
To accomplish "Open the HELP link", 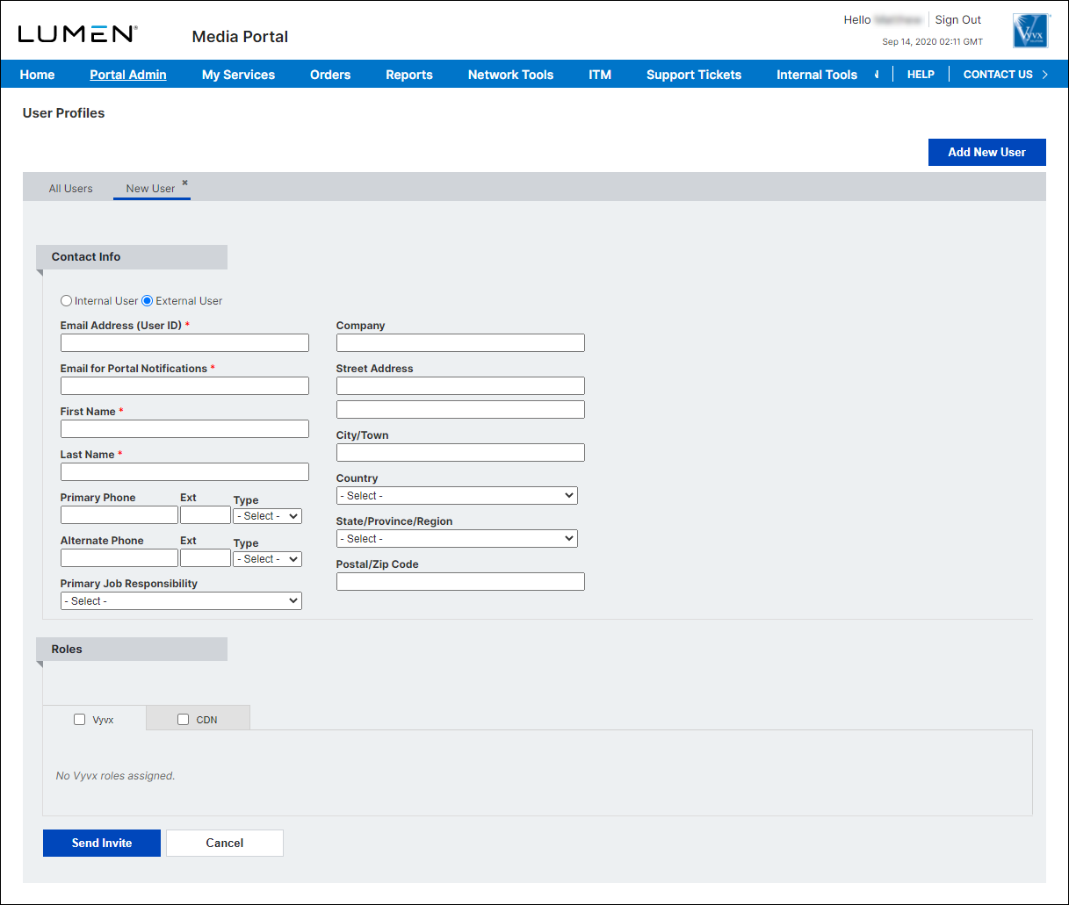I will point(921,75).
